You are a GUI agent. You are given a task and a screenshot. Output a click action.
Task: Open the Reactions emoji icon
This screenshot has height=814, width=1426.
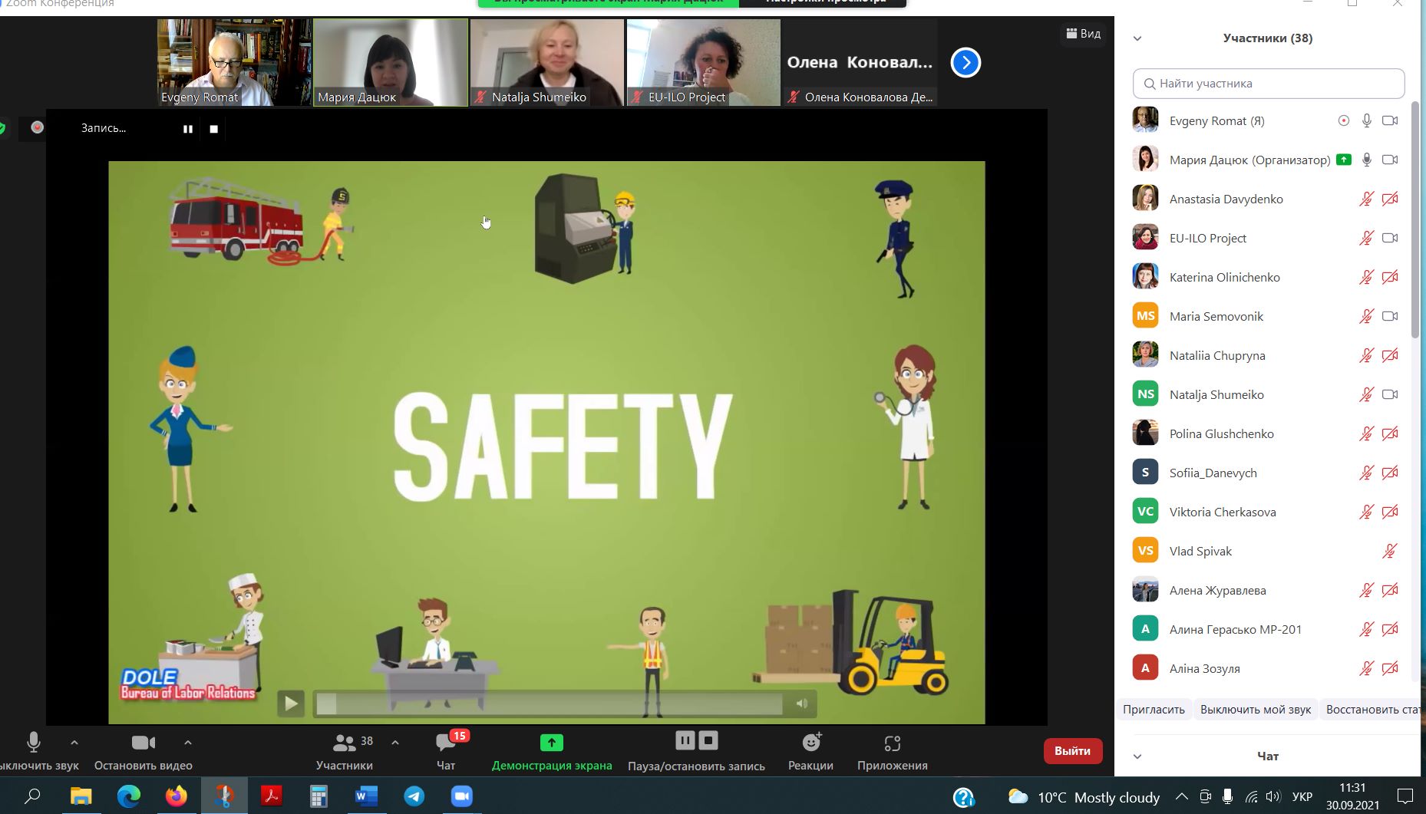pos(810,743)
